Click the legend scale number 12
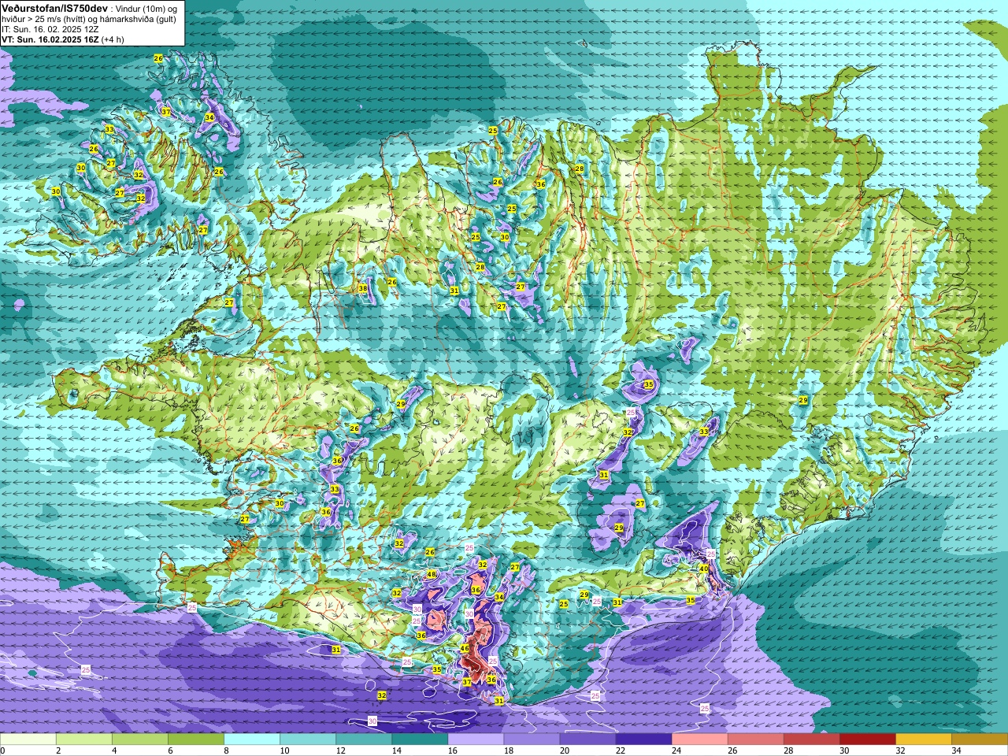 point(340,750)
